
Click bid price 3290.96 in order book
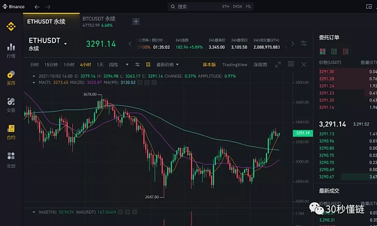click(327, 141)
